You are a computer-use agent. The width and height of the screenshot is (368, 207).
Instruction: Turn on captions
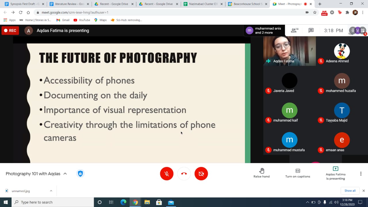coord(298,173)
